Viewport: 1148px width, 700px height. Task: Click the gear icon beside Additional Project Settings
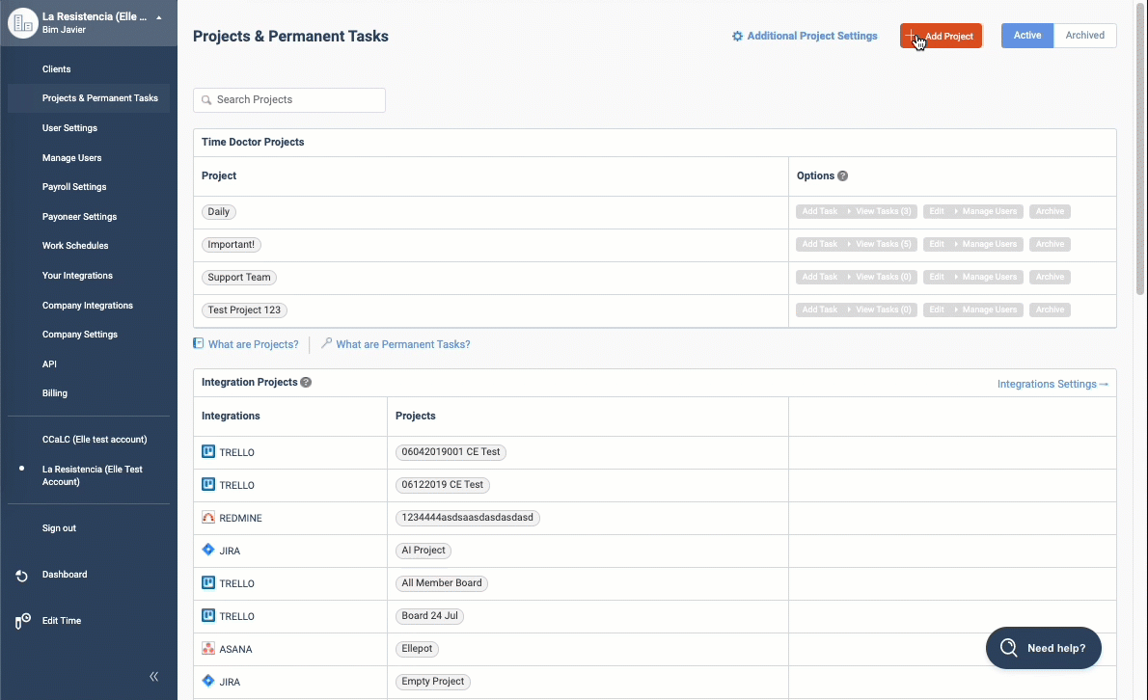click(737, 35)
